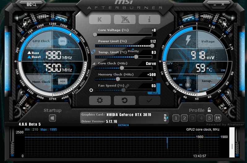Select profile slot 1

click(176, 118)
